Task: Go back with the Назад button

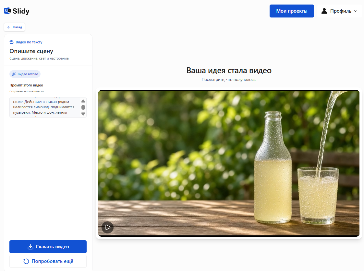Action: pos(14,27)
